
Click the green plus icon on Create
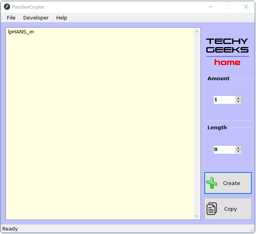pyautogui.click(x=212, y=183)
